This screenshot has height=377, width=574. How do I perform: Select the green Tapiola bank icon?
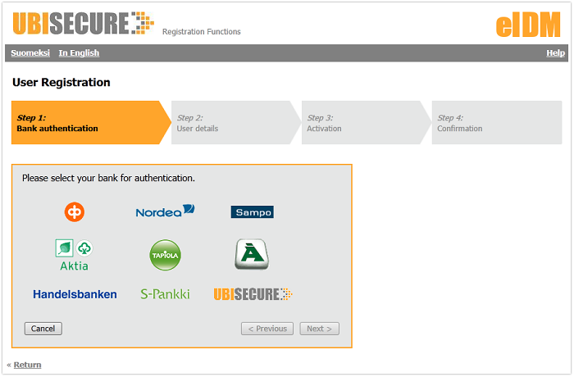coord(165,255)
